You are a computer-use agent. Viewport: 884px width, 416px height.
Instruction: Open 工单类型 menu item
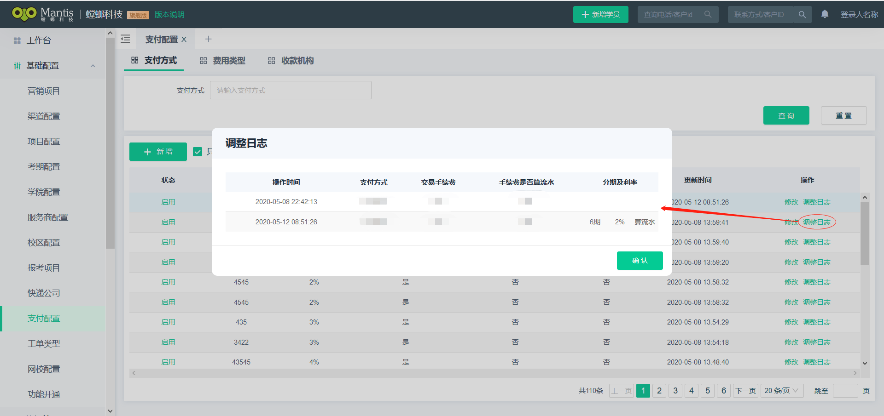(x=44, y=344)
